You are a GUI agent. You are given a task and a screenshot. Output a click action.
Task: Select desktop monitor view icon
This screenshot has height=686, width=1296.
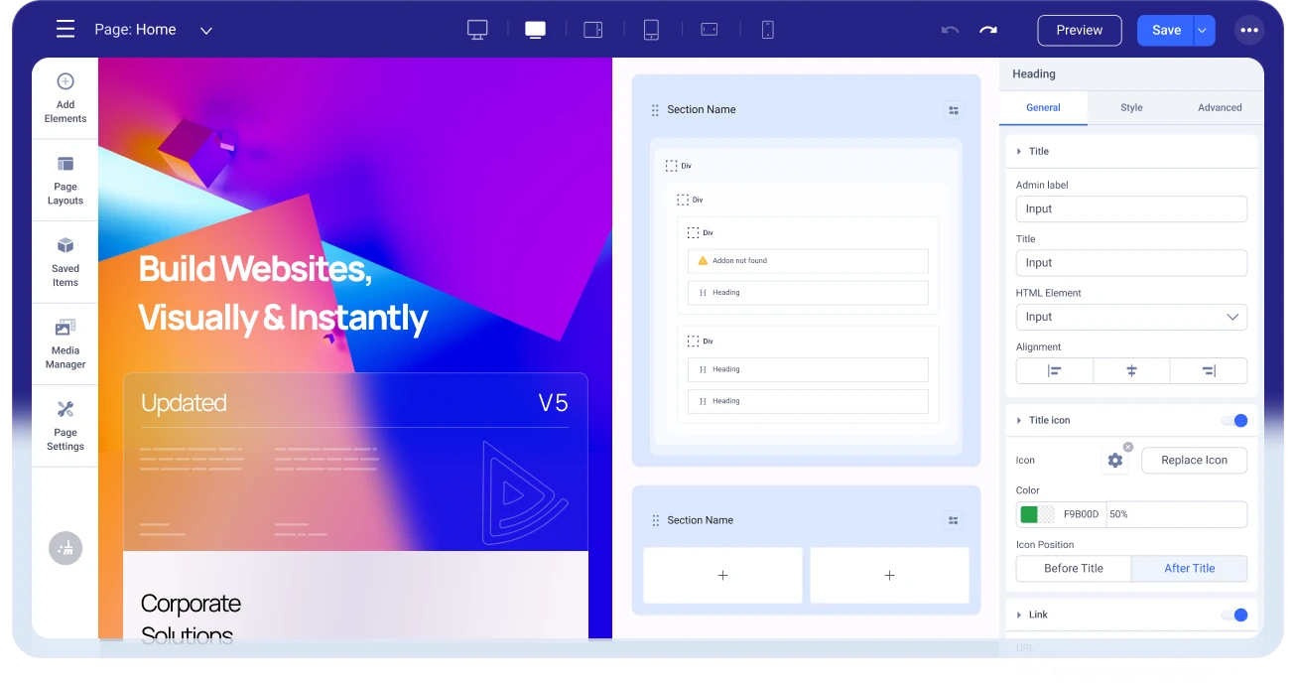pyautogui.click(x=478, y=30)
